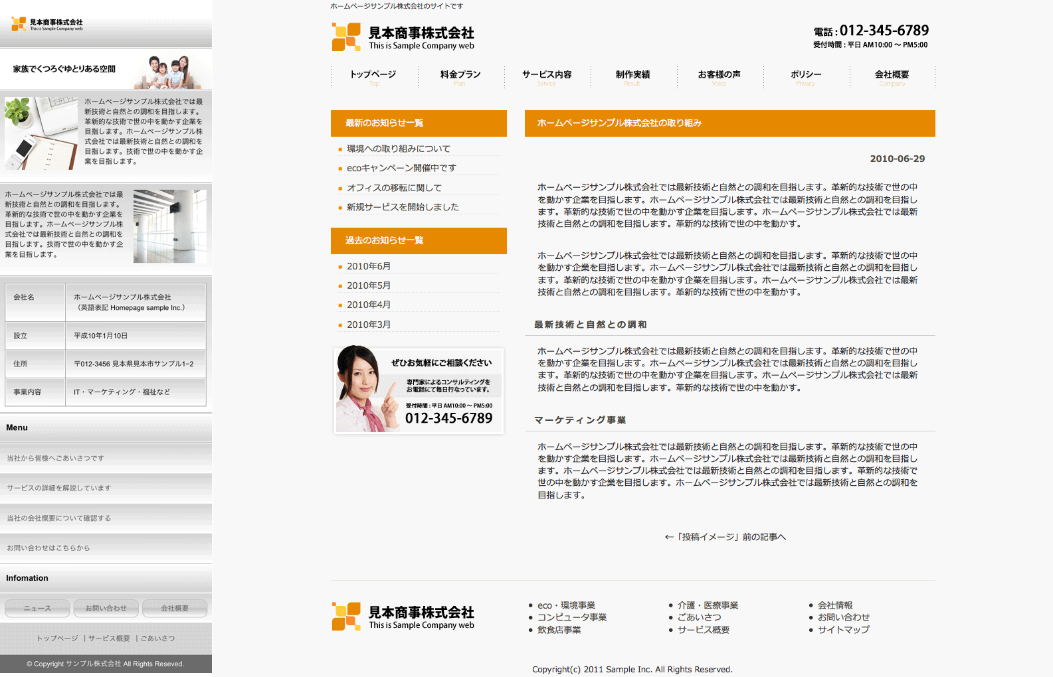Go to the previous article link
1053x677 pixels.
[x=725, y=537]
